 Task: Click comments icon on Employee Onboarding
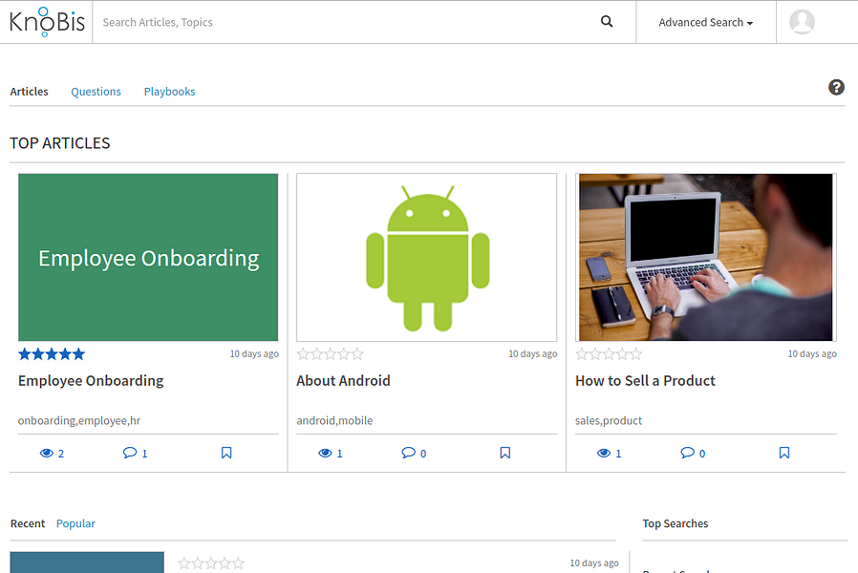130,452
